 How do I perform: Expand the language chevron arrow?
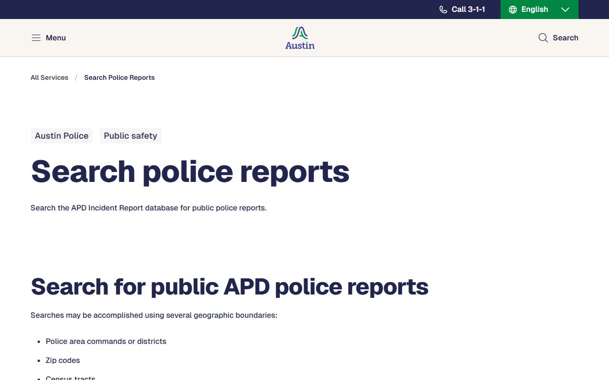(x=565, y=9)
